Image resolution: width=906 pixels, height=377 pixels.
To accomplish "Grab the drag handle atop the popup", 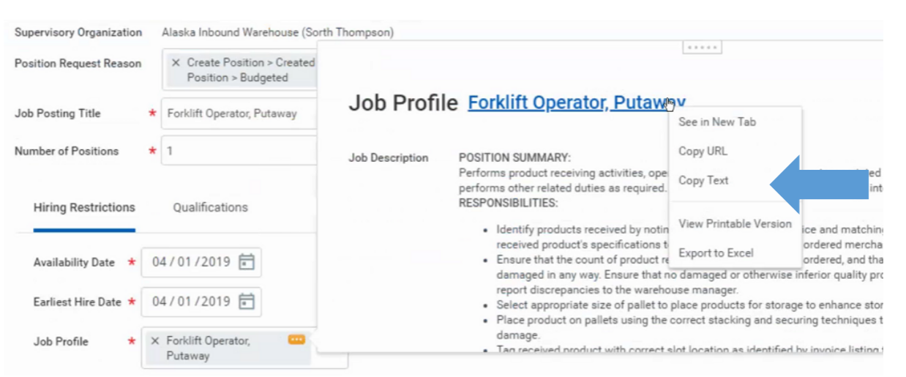I will click(x=702, y=47).
